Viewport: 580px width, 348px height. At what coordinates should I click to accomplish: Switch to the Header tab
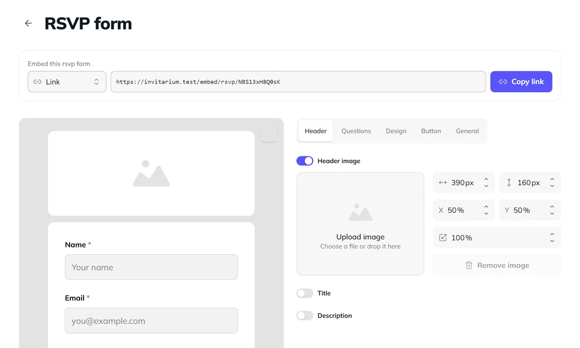[315, 131]
